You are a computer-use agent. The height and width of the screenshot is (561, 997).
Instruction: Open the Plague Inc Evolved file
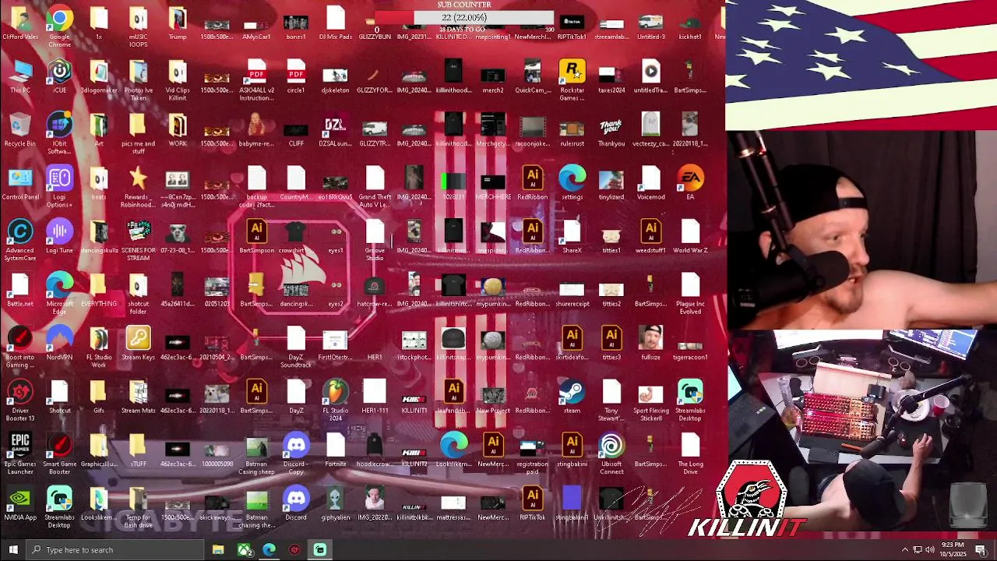[x=690, y=294]
